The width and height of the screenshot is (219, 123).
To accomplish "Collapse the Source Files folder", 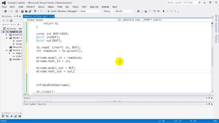I will click(7, 50).
